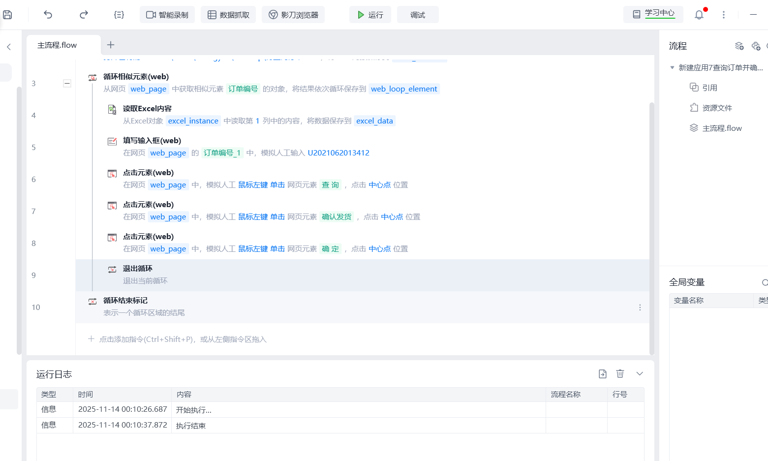Export the run log
Viewport: 768px width, 461px height.
pos(603,374)
